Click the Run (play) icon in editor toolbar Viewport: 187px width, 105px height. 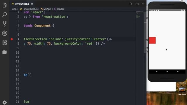click(131, 4)
